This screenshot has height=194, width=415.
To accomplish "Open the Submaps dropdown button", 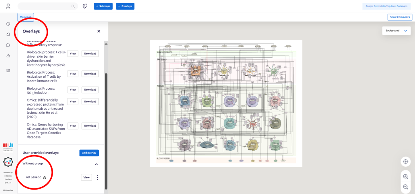I will (x=103, y=6).
